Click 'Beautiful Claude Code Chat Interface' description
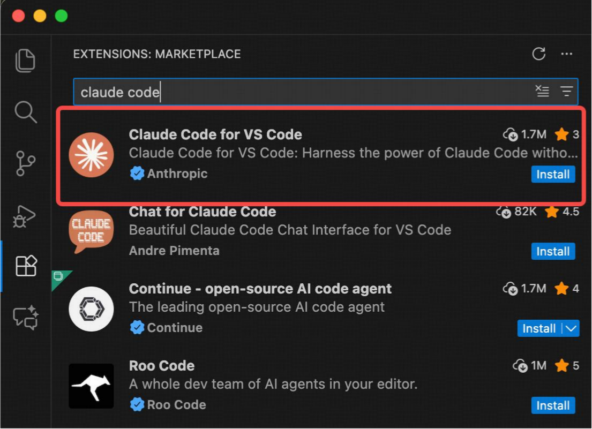The width and height of the screenshot is (592, 429). pos(290,230)
